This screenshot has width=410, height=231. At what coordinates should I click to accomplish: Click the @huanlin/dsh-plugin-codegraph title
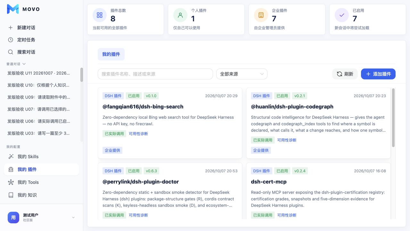pos(292,107)
